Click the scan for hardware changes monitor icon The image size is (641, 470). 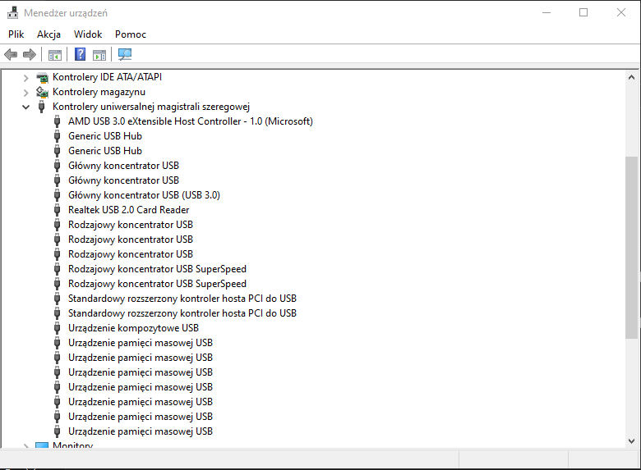click(125, 54)
